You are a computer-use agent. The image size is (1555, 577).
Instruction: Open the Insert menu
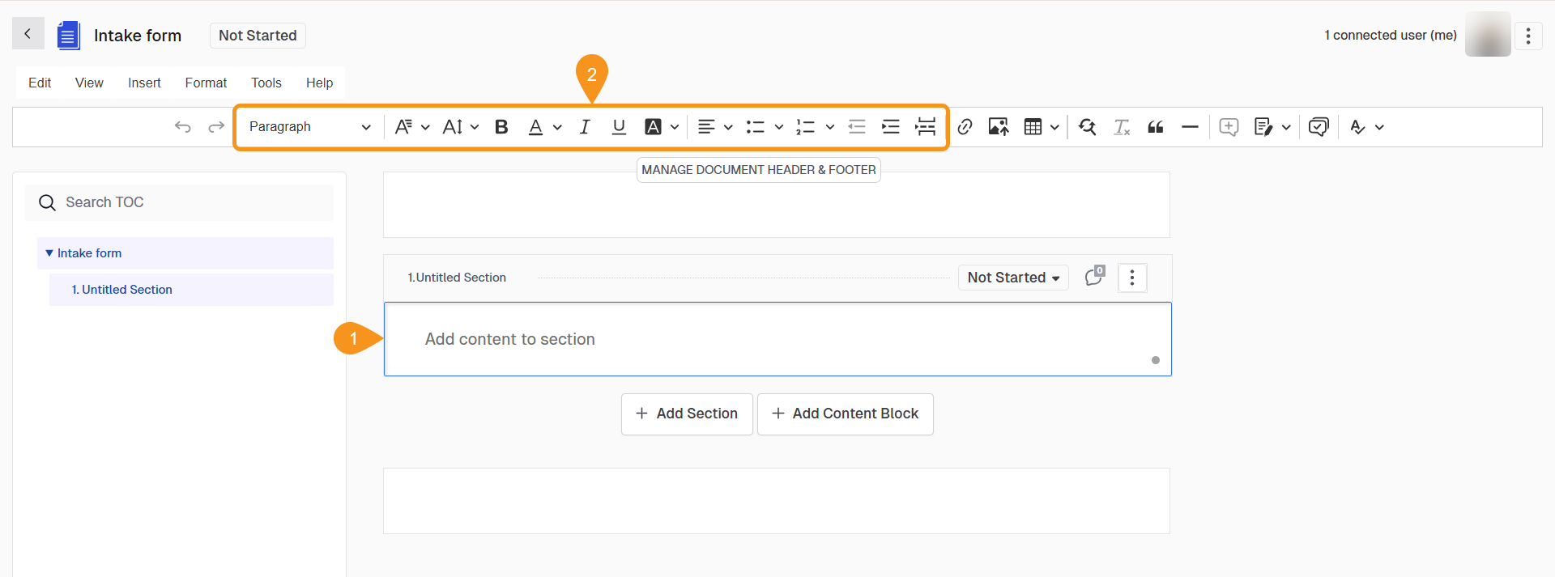144,83
